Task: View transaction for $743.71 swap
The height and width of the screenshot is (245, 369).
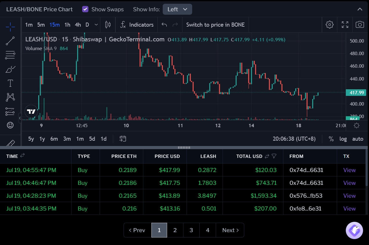Action: click(x=350, y=183)
